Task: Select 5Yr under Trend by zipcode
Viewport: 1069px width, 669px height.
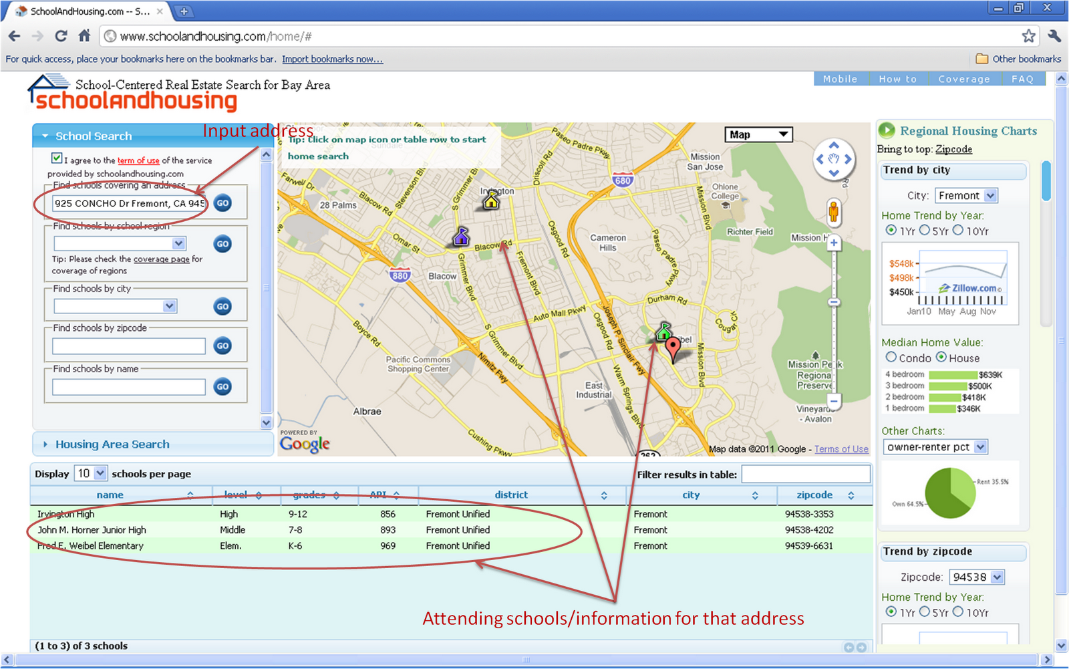Action: point(924,612)
